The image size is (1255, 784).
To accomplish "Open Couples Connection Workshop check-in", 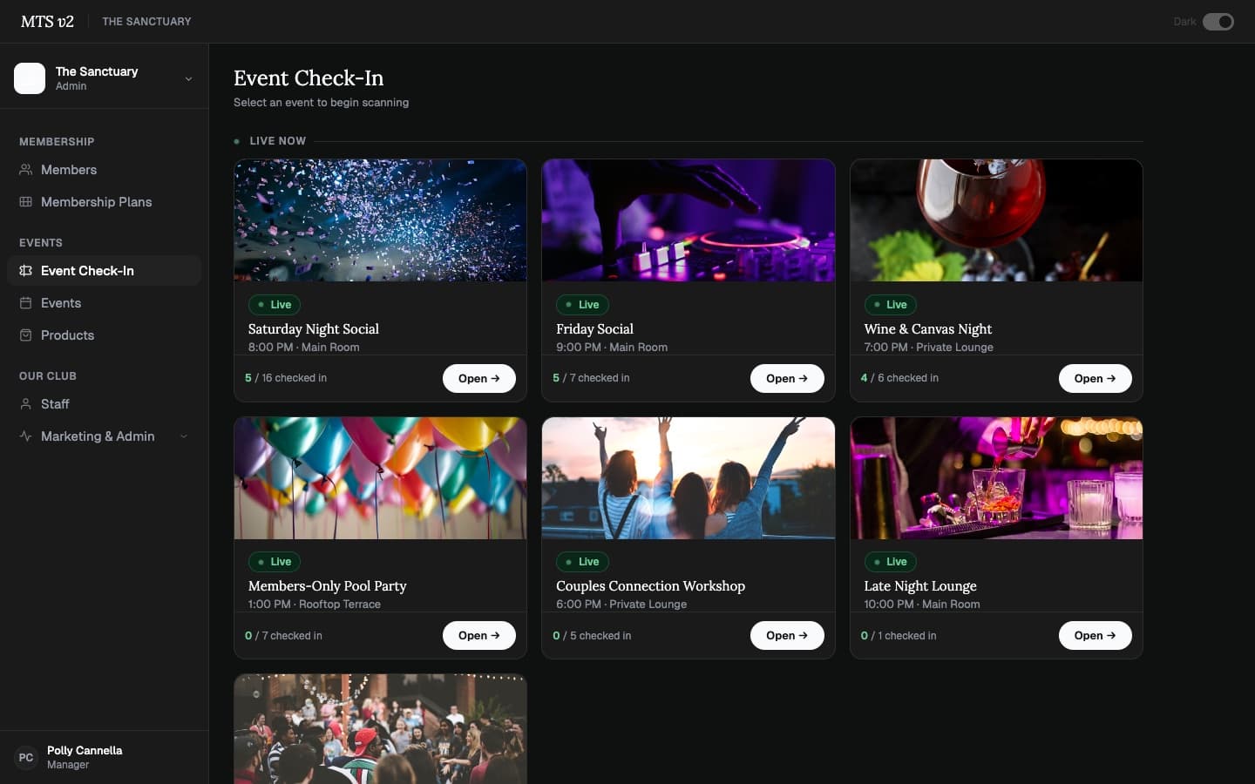I will [x=787, y=636].
